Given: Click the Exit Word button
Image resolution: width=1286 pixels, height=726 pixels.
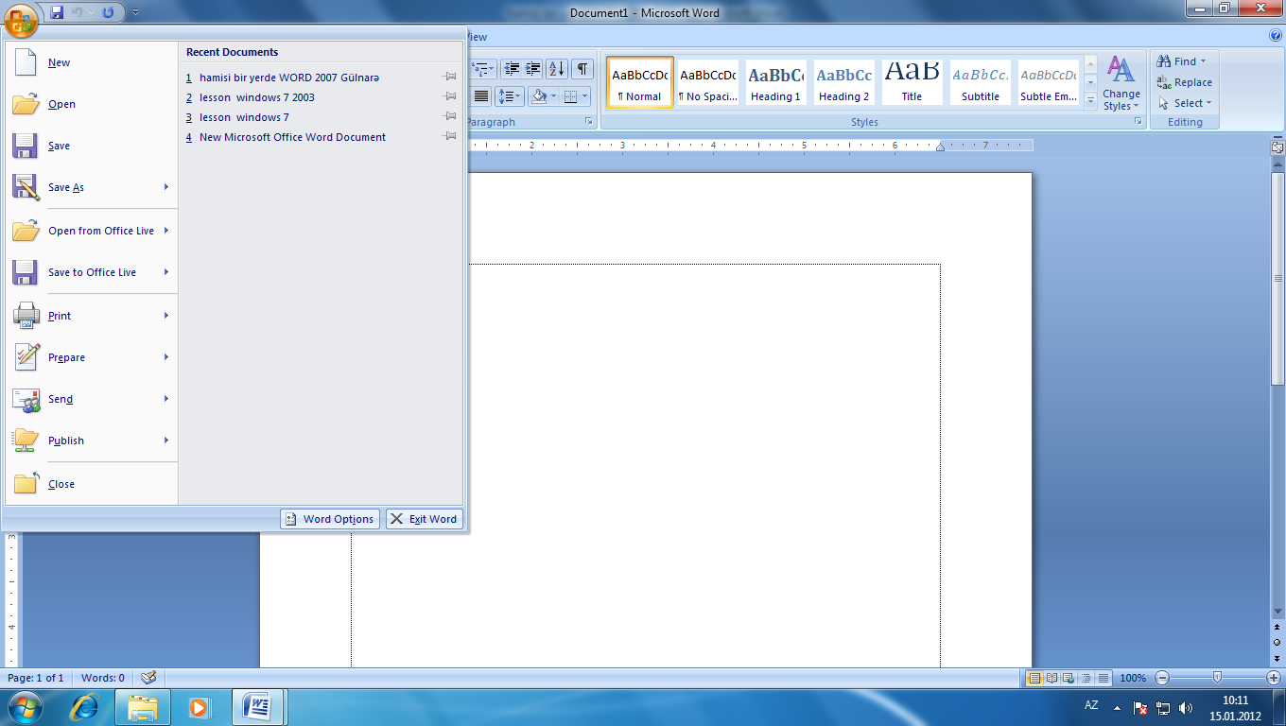Looking at the screenshot, I should pos(425,519).
